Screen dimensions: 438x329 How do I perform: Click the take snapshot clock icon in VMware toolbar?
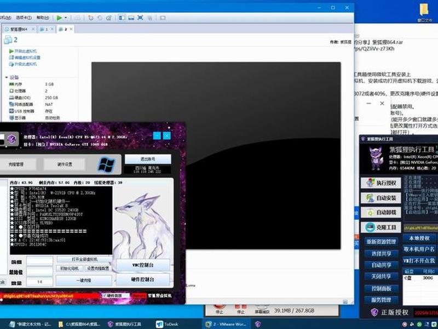pyautogui.click(x=91, y=18)
